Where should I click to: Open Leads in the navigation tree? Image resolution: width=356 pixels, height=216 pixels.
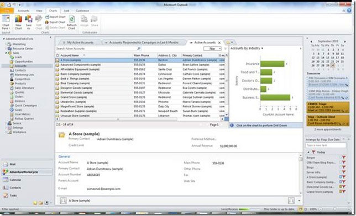18,57
